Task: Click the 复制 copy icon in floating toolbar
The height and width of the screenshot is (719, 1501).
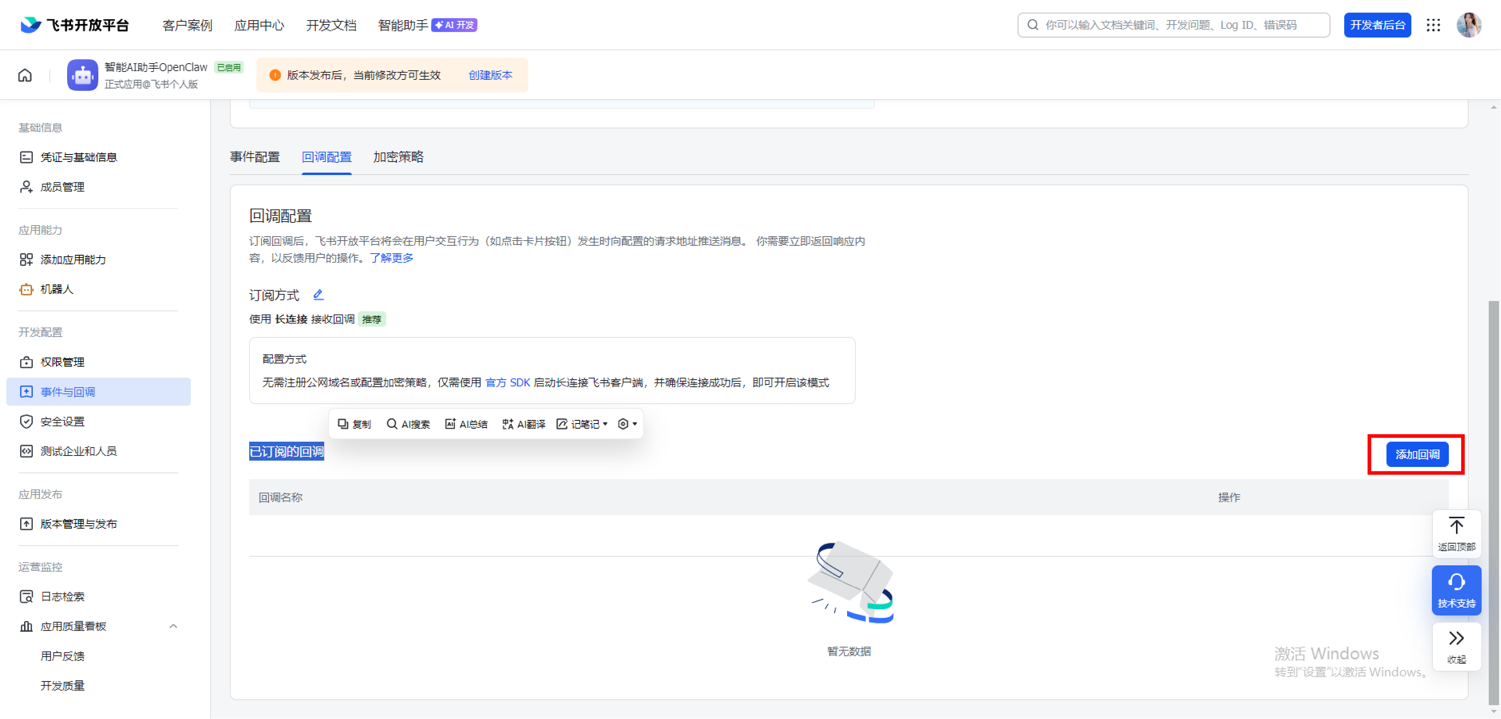Action: pos(343,424)
